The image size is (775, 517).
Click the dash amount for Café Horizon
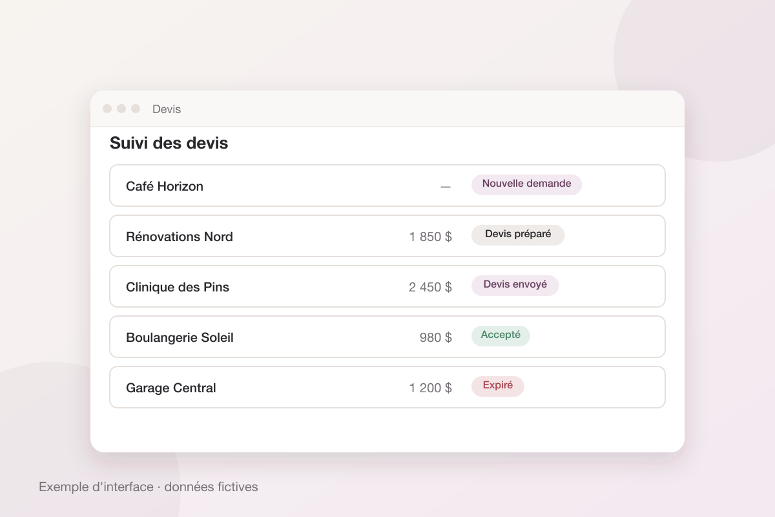(x=446, y=187)
